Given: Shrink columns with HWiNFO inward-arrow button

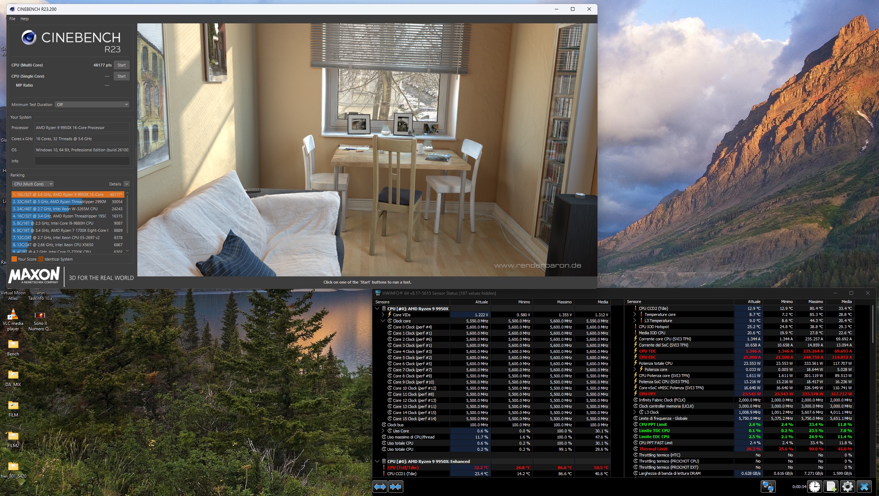Looking at the screenshot, I should [x=395, y=487].
